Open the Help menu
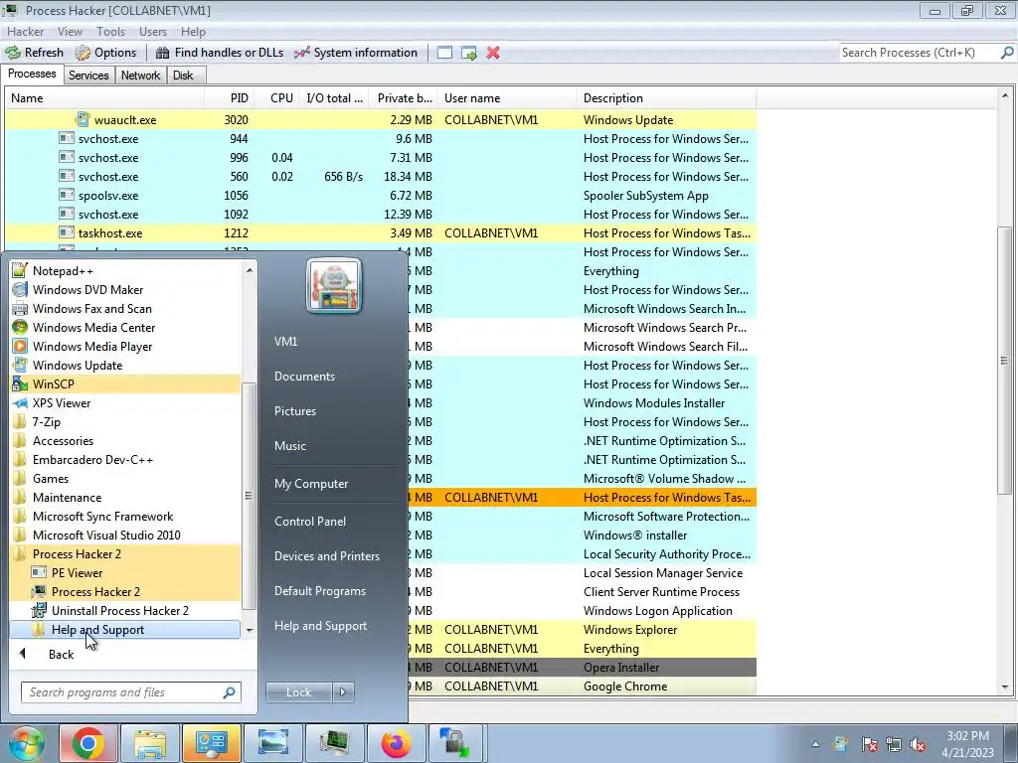Image resolution: width=1018 pixels, height=763 pixels. point(193,31)
